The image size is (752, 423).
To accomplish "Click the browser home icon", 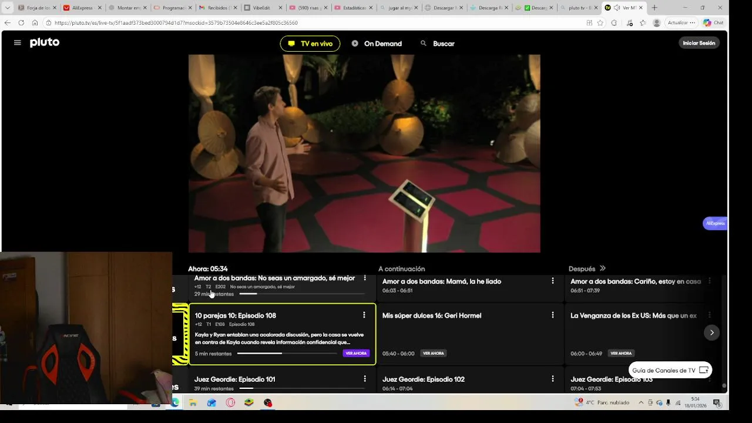I will 35,23.
